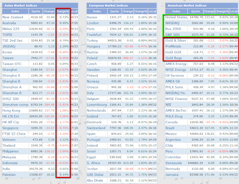Click the Frankfurt index link
This screenshot has width=239, height=184.
pos(94,35)
